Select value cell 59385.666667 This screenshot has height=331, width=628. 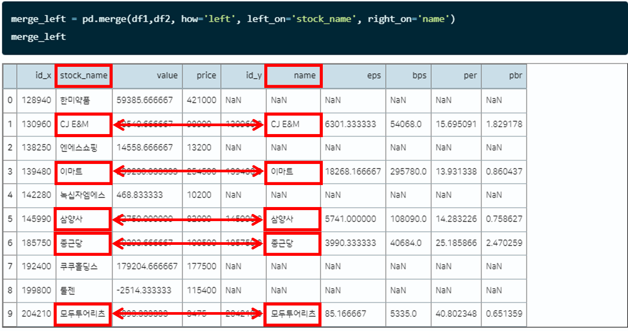[147, 100]
